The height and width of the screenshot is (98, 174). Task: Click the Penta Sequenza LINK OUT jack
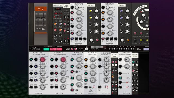click(x=135, y=40)
